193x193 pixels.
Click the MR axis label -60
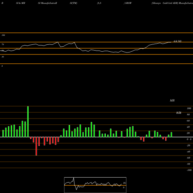(188, 158)
